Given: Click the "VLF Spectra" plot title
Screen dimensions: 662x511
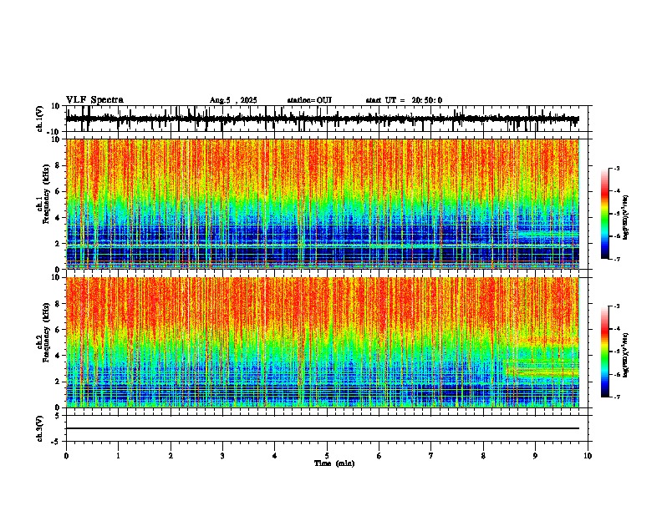Looking at the screenshot, I should tap(94, 100).
